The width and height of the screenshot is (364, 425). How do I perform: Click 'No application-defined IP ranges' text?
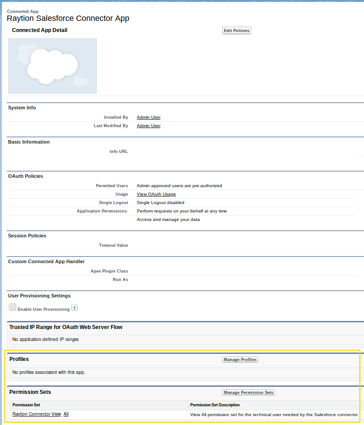tap(45, 339)
